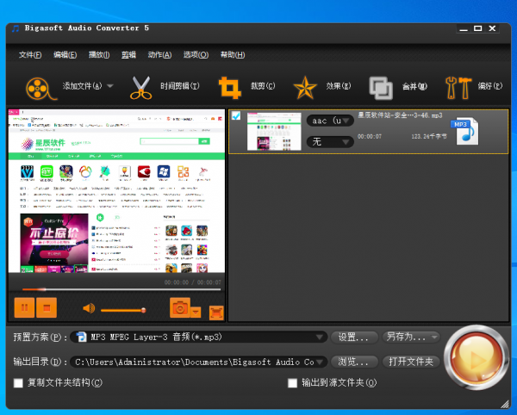Click Add File toolbar label

(83, 86)
